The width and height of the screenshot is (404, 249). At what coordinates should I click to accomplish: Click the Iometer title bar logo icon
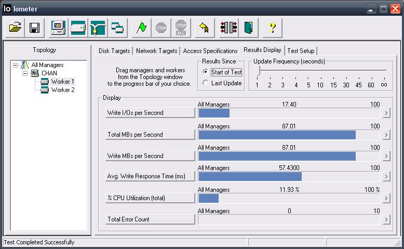tap(7, 9)
